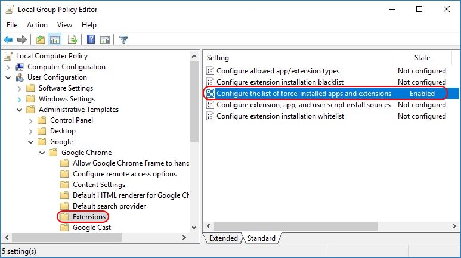461x258 pixels.
Task: Sort by the State column header
Action: pos(422,58)
